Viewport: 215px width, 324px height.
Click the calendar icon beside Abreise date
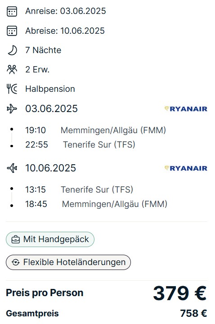coord(12,31)
